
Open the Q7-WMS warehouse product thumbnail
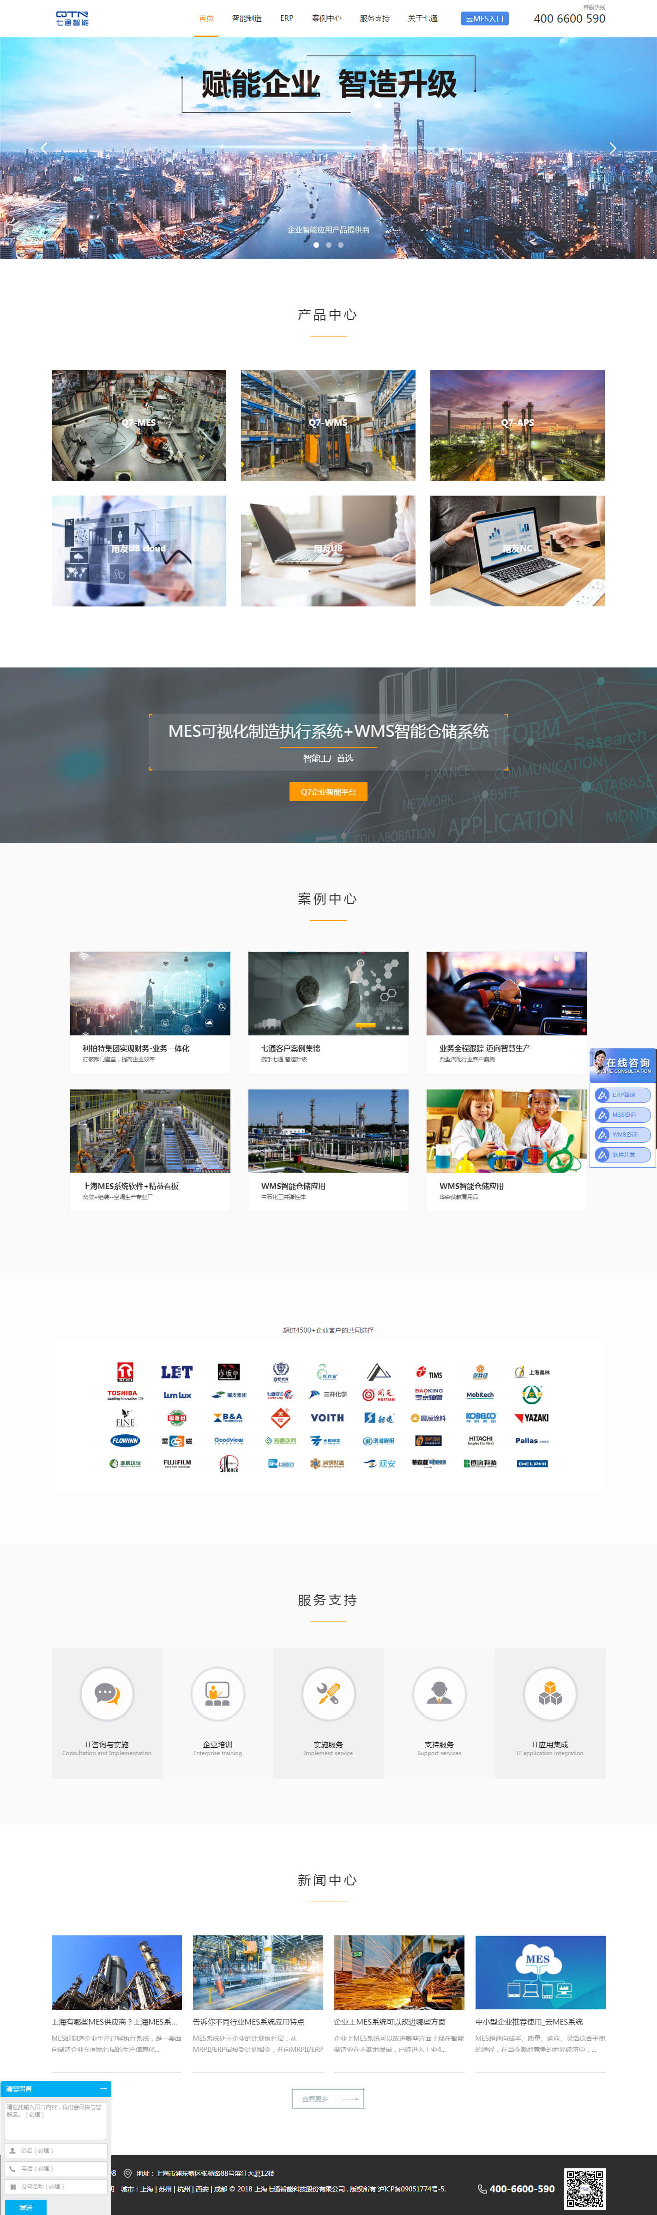(328, 425)
